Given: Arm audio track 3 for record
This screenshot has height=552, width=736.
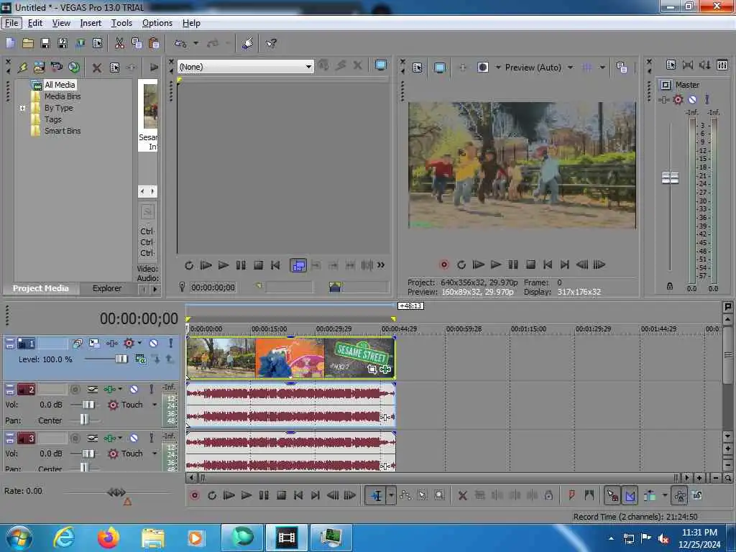Looking at the screenshot, I should pyautogui.click(x=75, y=438).
